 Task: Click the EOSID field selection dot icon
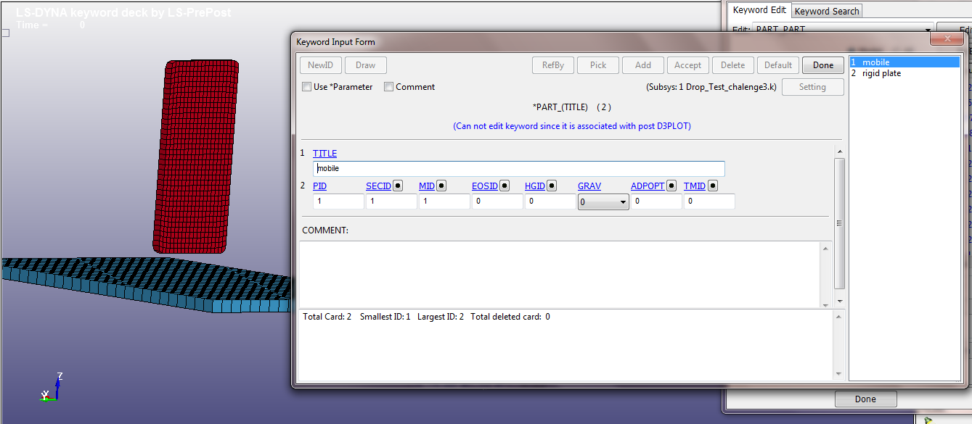pyautogui.click(x=504, y=186)
